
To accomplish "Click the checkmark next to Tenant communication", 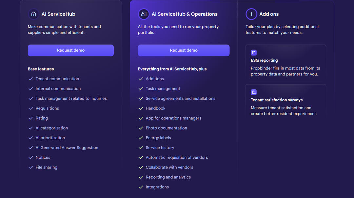I will [x=31, y=79].
